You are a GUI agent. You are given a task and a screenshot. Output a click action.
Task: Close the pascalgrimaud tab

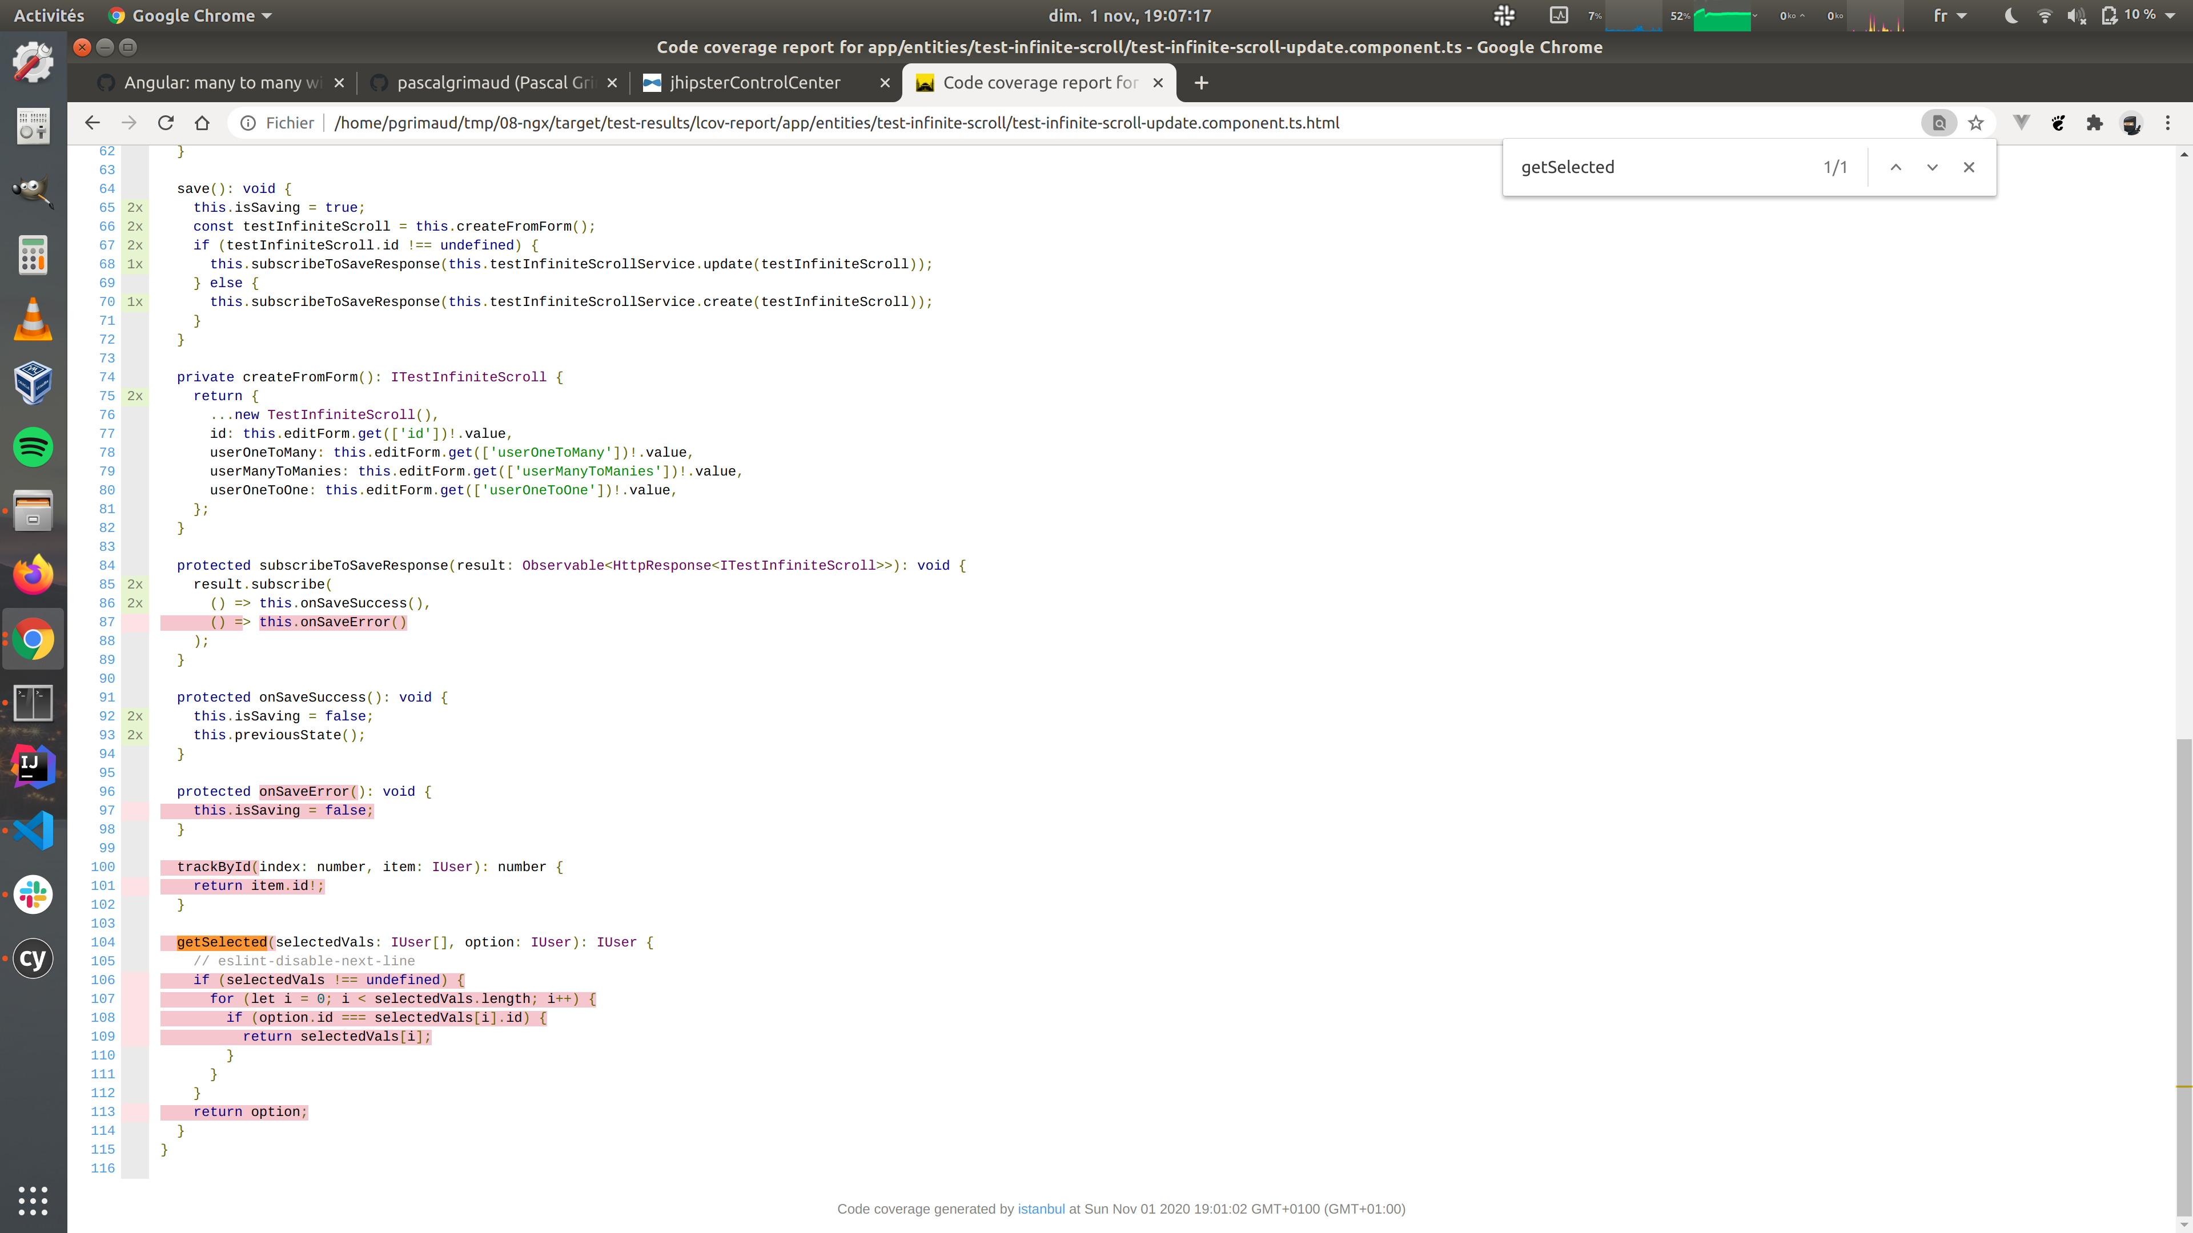pyautogui.click(x=611, y=83)
